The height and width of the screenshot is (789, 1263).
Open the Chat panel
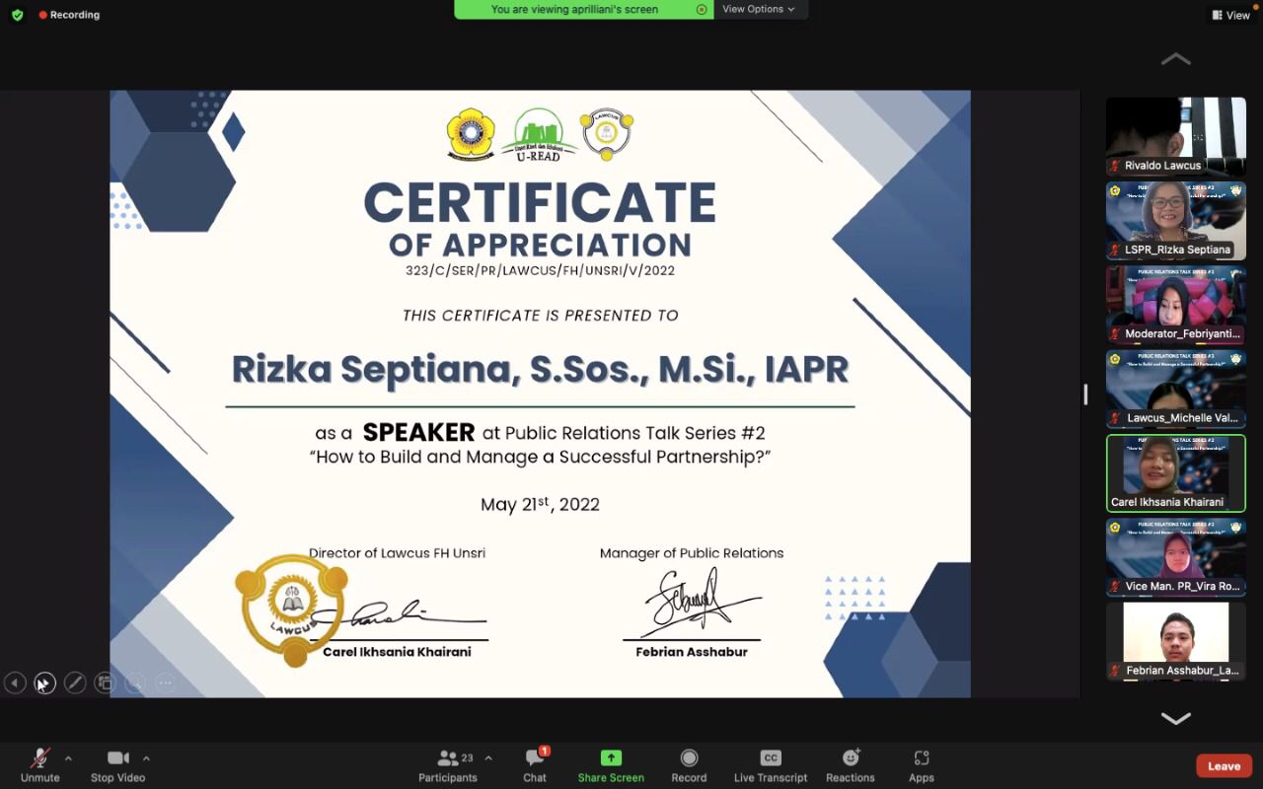pos(535,764)
